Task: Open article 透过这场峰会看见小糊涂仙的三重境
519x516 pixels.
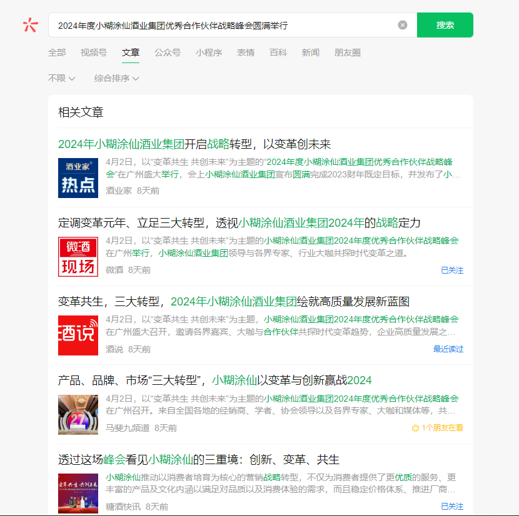Action: pyautogui.click(x=198, y=459)
